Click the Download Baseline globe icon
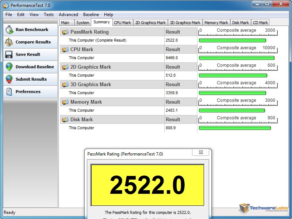 (9, 67)
